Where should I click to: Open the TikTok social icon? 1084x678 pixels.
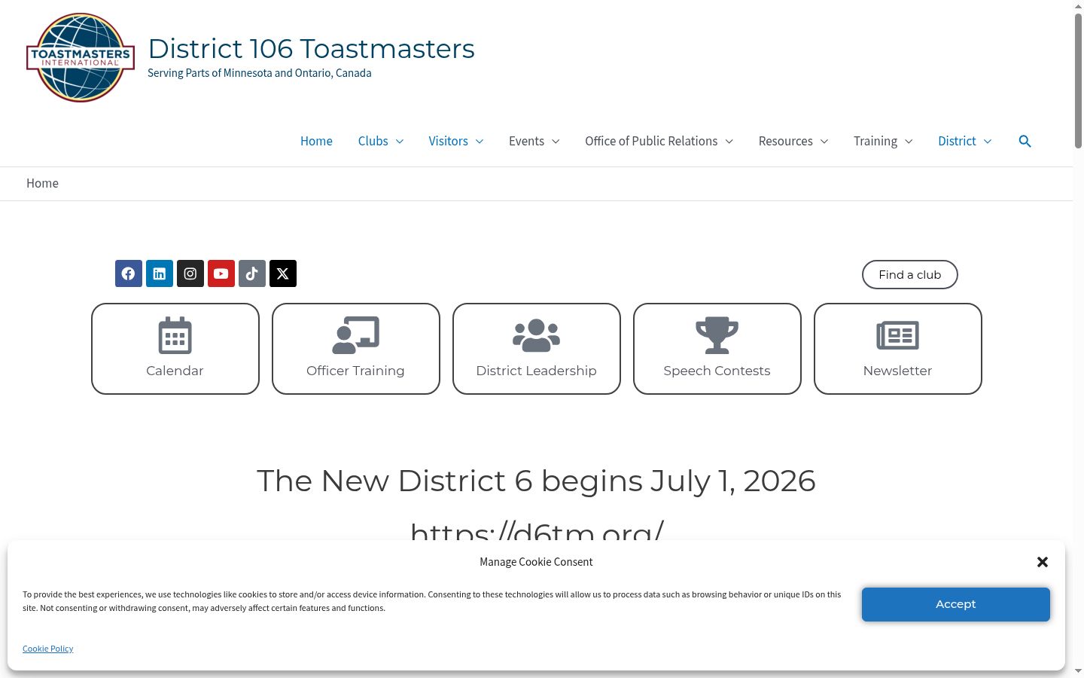[252, 273]
